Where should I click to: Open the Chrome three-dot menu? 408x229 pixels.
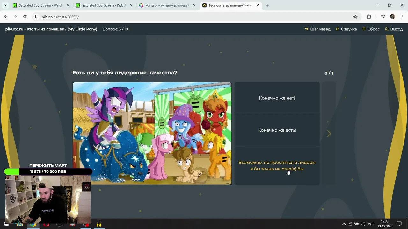402,17
